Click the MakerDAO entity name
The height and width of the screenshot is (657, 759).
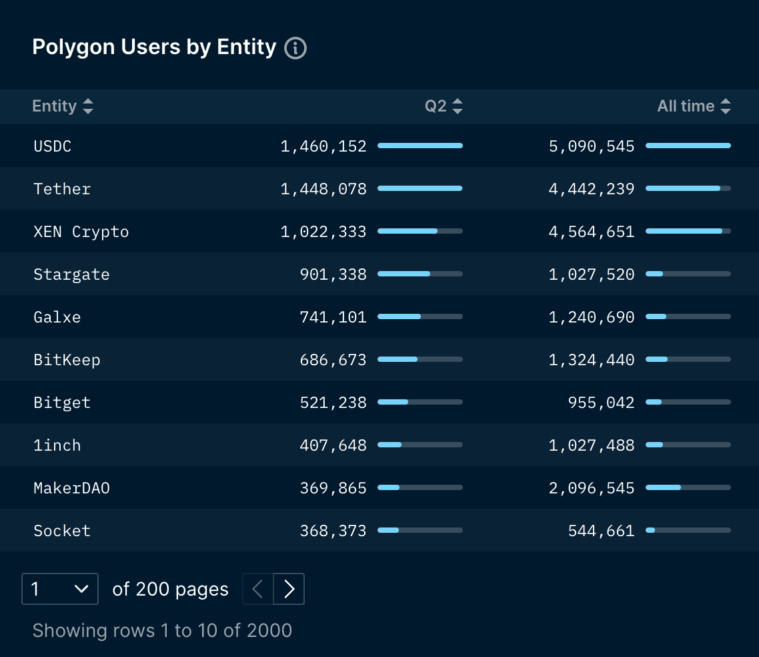71,487
